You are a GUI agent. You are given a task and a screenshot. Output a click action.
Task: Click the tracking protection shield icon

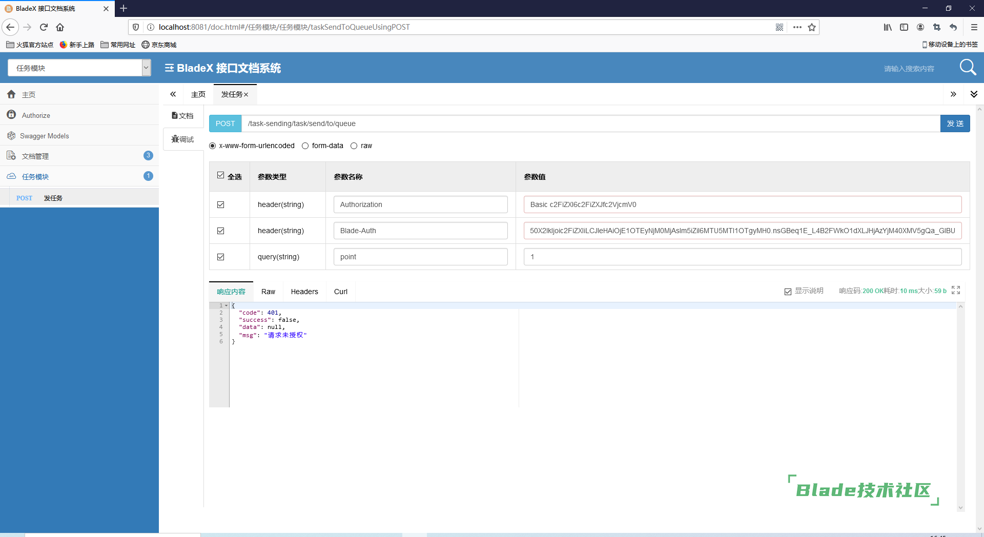pos(136,27)
